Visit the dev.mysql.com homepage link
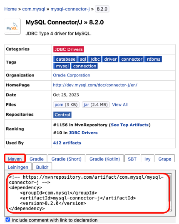 (x=95, y=85)
